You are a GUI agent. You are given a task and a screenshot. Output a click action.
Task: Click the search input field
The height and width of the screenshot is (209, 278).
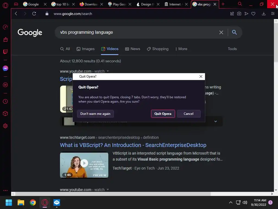click(x=138, y=32)
